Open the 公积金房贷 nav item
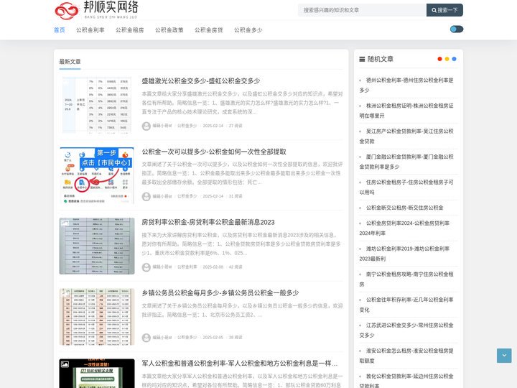This screenshot has height=388, width=517. pyautogui.click(x=209, y=30)
